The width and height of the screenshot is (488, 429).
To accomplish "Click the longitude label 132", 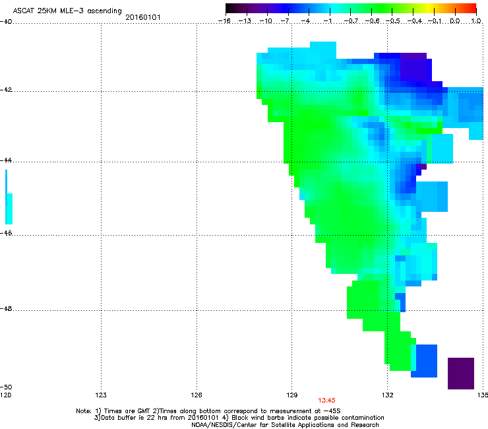I will [388, 395].
